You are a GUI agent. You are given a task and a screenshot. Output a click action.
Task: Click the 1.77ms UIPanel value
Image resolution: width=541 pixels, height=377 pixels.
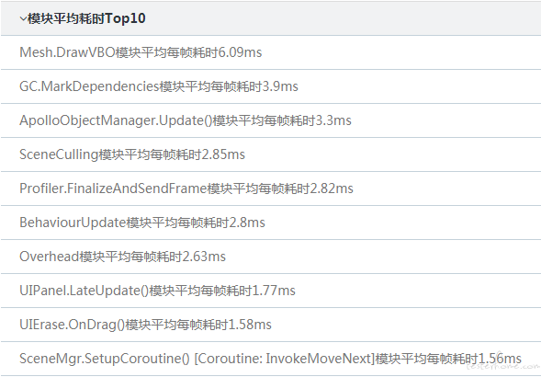274,291
